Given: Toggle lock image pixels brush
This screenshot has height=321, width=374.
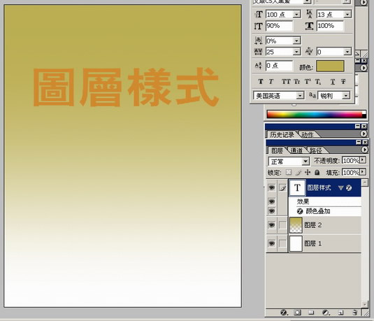Looking at the screenshot, I should click(299, 172).
